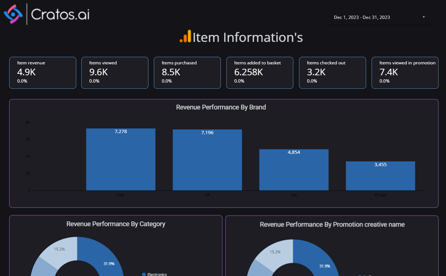Click the Cratos.ai swirl logo icon
This screenshot has height=276, width=446.
[13, 14]
